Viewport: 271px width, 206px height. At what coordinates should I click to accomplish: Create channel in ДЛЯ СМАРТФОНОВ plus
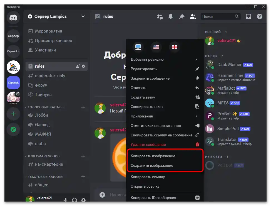pos(83,156)
